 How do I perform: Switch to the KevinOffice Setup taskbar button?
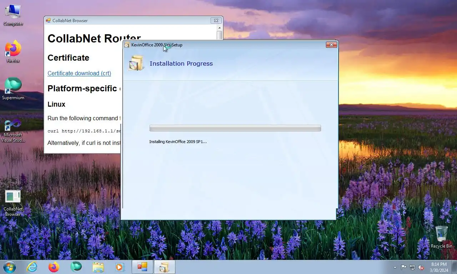tap(165, 267)
